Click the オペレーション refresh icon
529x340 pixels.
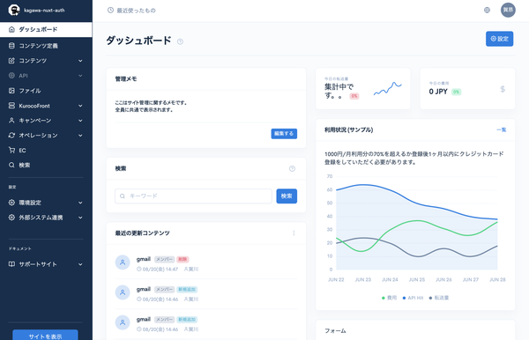[x=11, y=135]
